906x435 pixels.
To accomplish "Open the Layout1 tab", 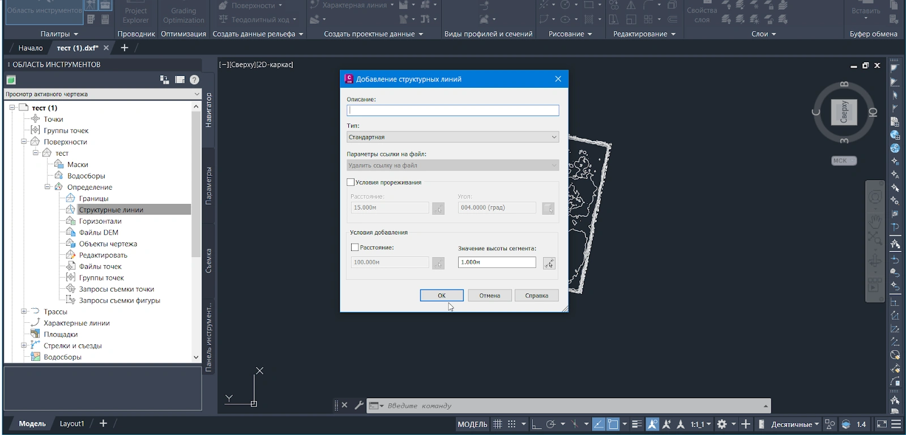I will pyautogui.click(x=72, y=424).
